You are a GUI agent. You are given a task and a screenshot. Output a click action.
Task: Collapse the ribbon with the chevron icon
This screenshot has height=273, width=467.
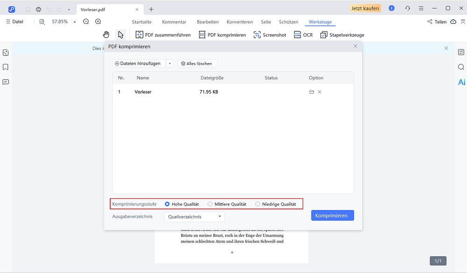pos(462,21)
